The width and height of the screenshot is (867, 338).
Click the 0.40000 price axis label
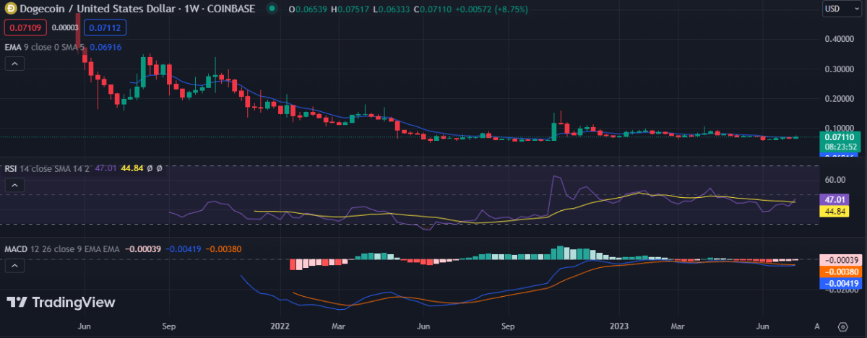click(x=839, y=40)
